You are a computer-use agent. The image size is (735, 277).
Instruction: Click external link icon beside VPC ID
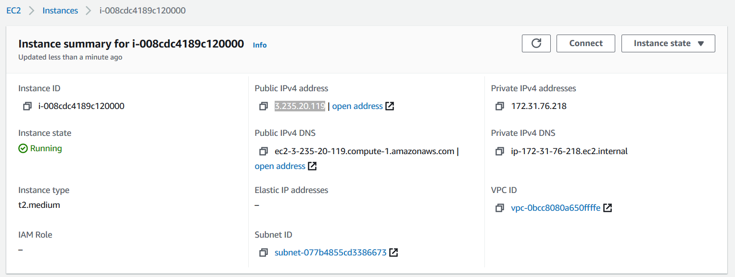pyautogui.click(x=608, y=208)
